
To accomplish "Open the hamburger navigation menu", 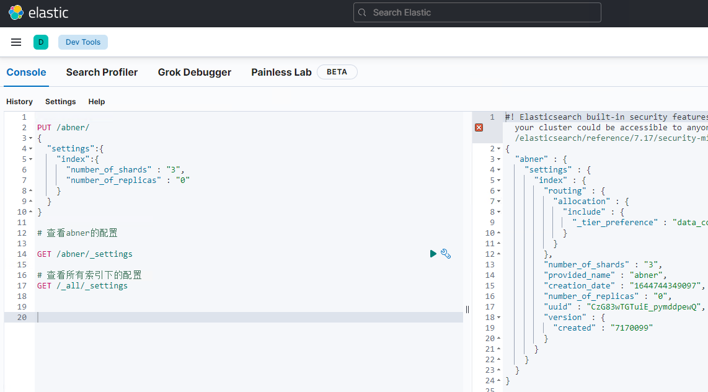I will 16,42.
